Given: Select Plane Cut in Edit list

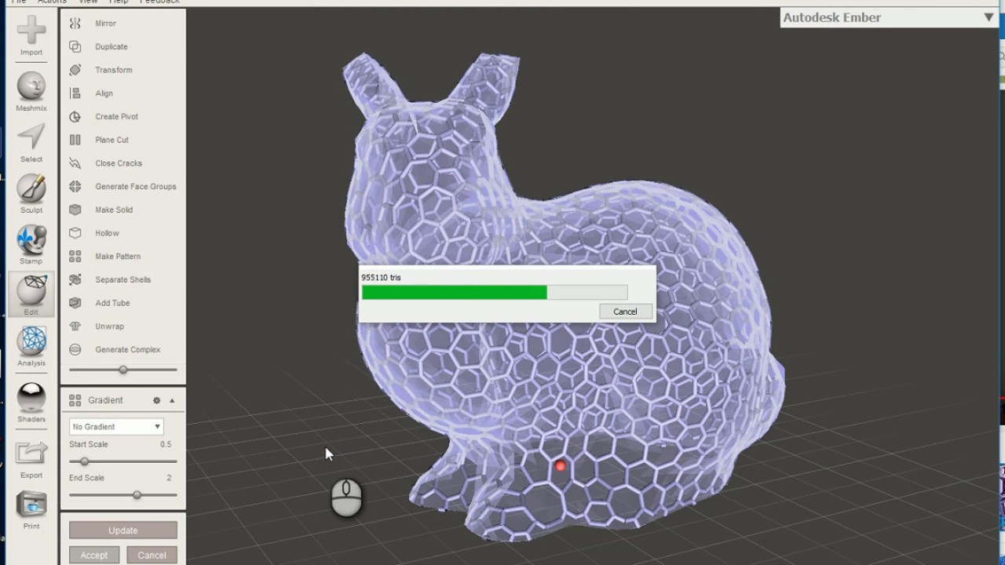Looking at the screenshot, I should pos(111,140).
